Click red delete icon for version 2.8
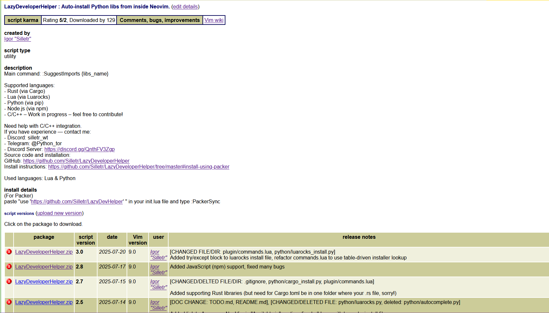 pos(9,267)
